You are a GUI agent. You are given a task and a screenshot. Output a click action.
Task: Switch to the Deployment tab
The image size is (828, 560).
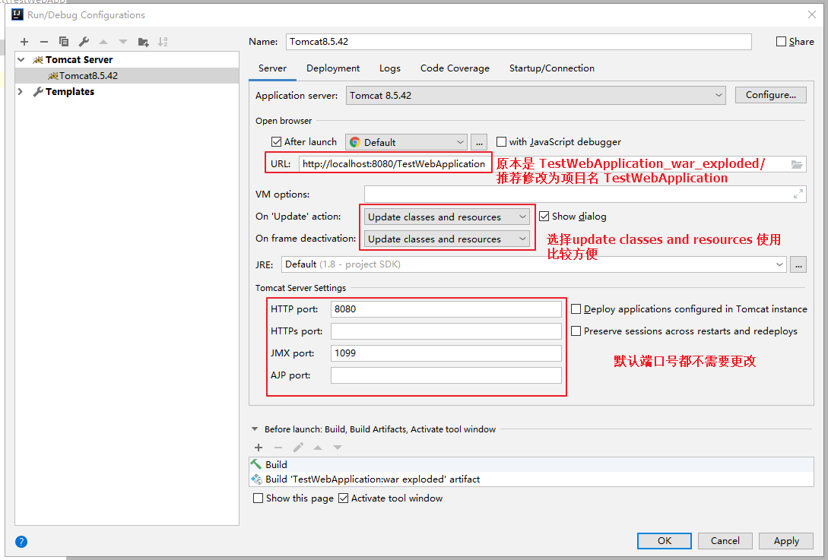[x=333, y=68]
